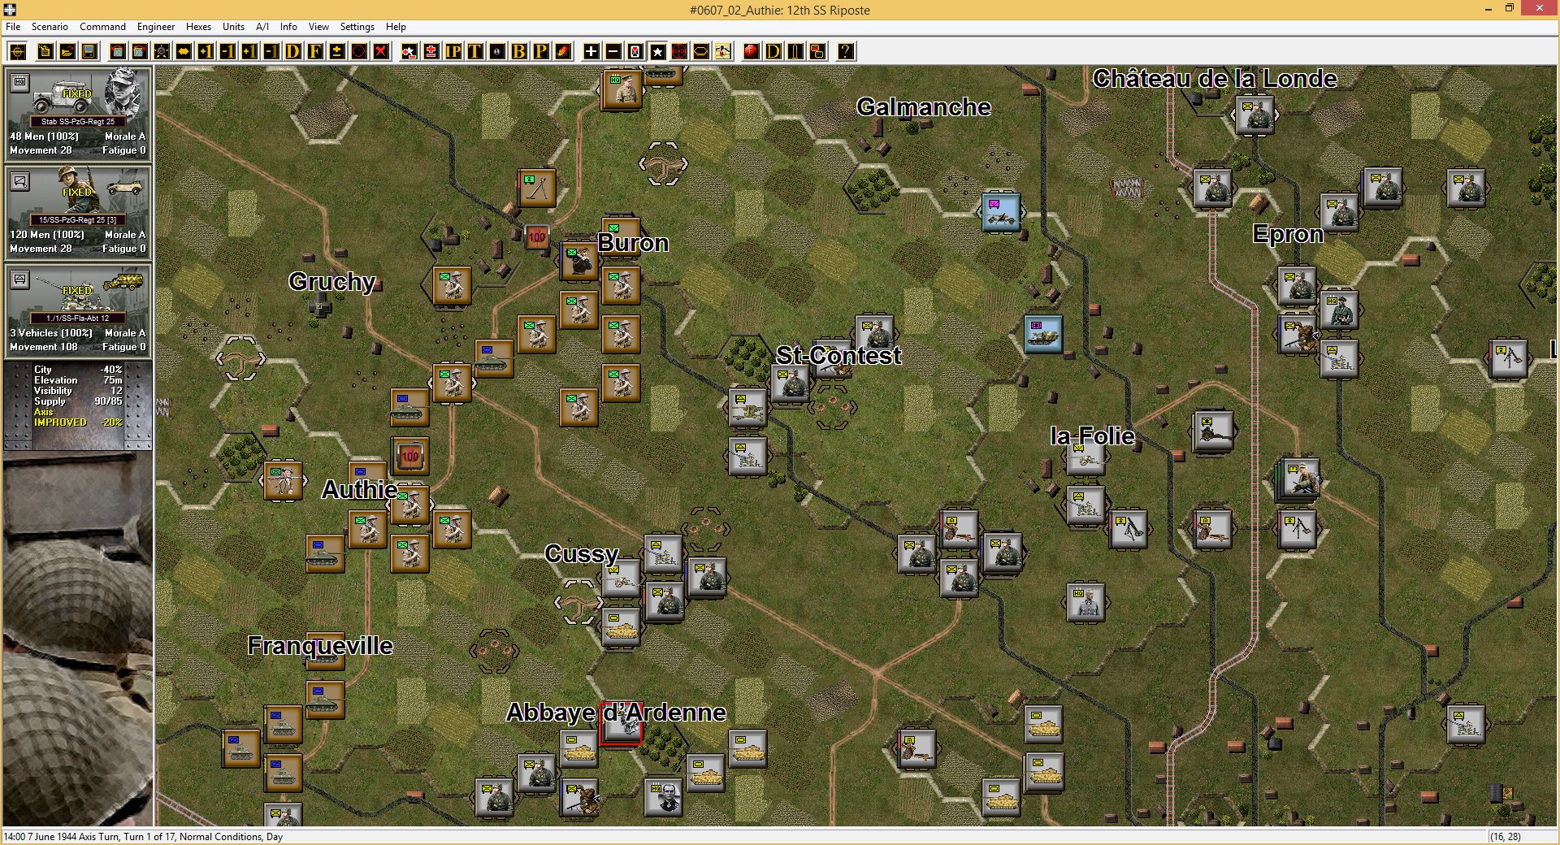Image resolution: width=1560 pixels, height=845 pixels.
Task: Select the 15/SS-PzG-Regt 25 unit card
Action: pyautogui.click(x=77, y=211)
